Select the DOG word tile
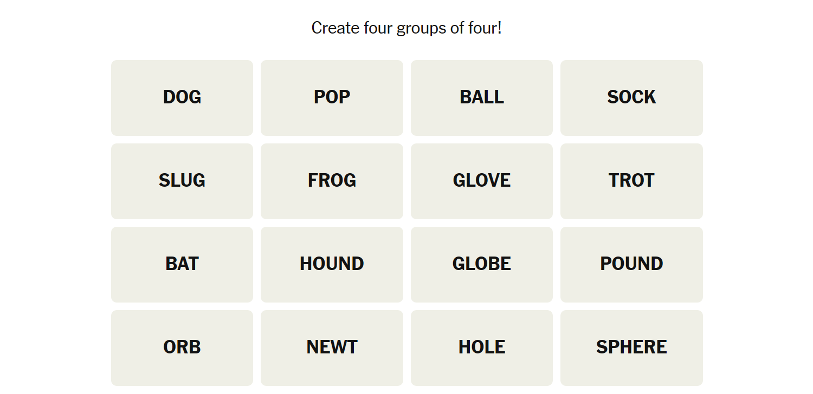This screenshot has width=813, height=394. 182,97
